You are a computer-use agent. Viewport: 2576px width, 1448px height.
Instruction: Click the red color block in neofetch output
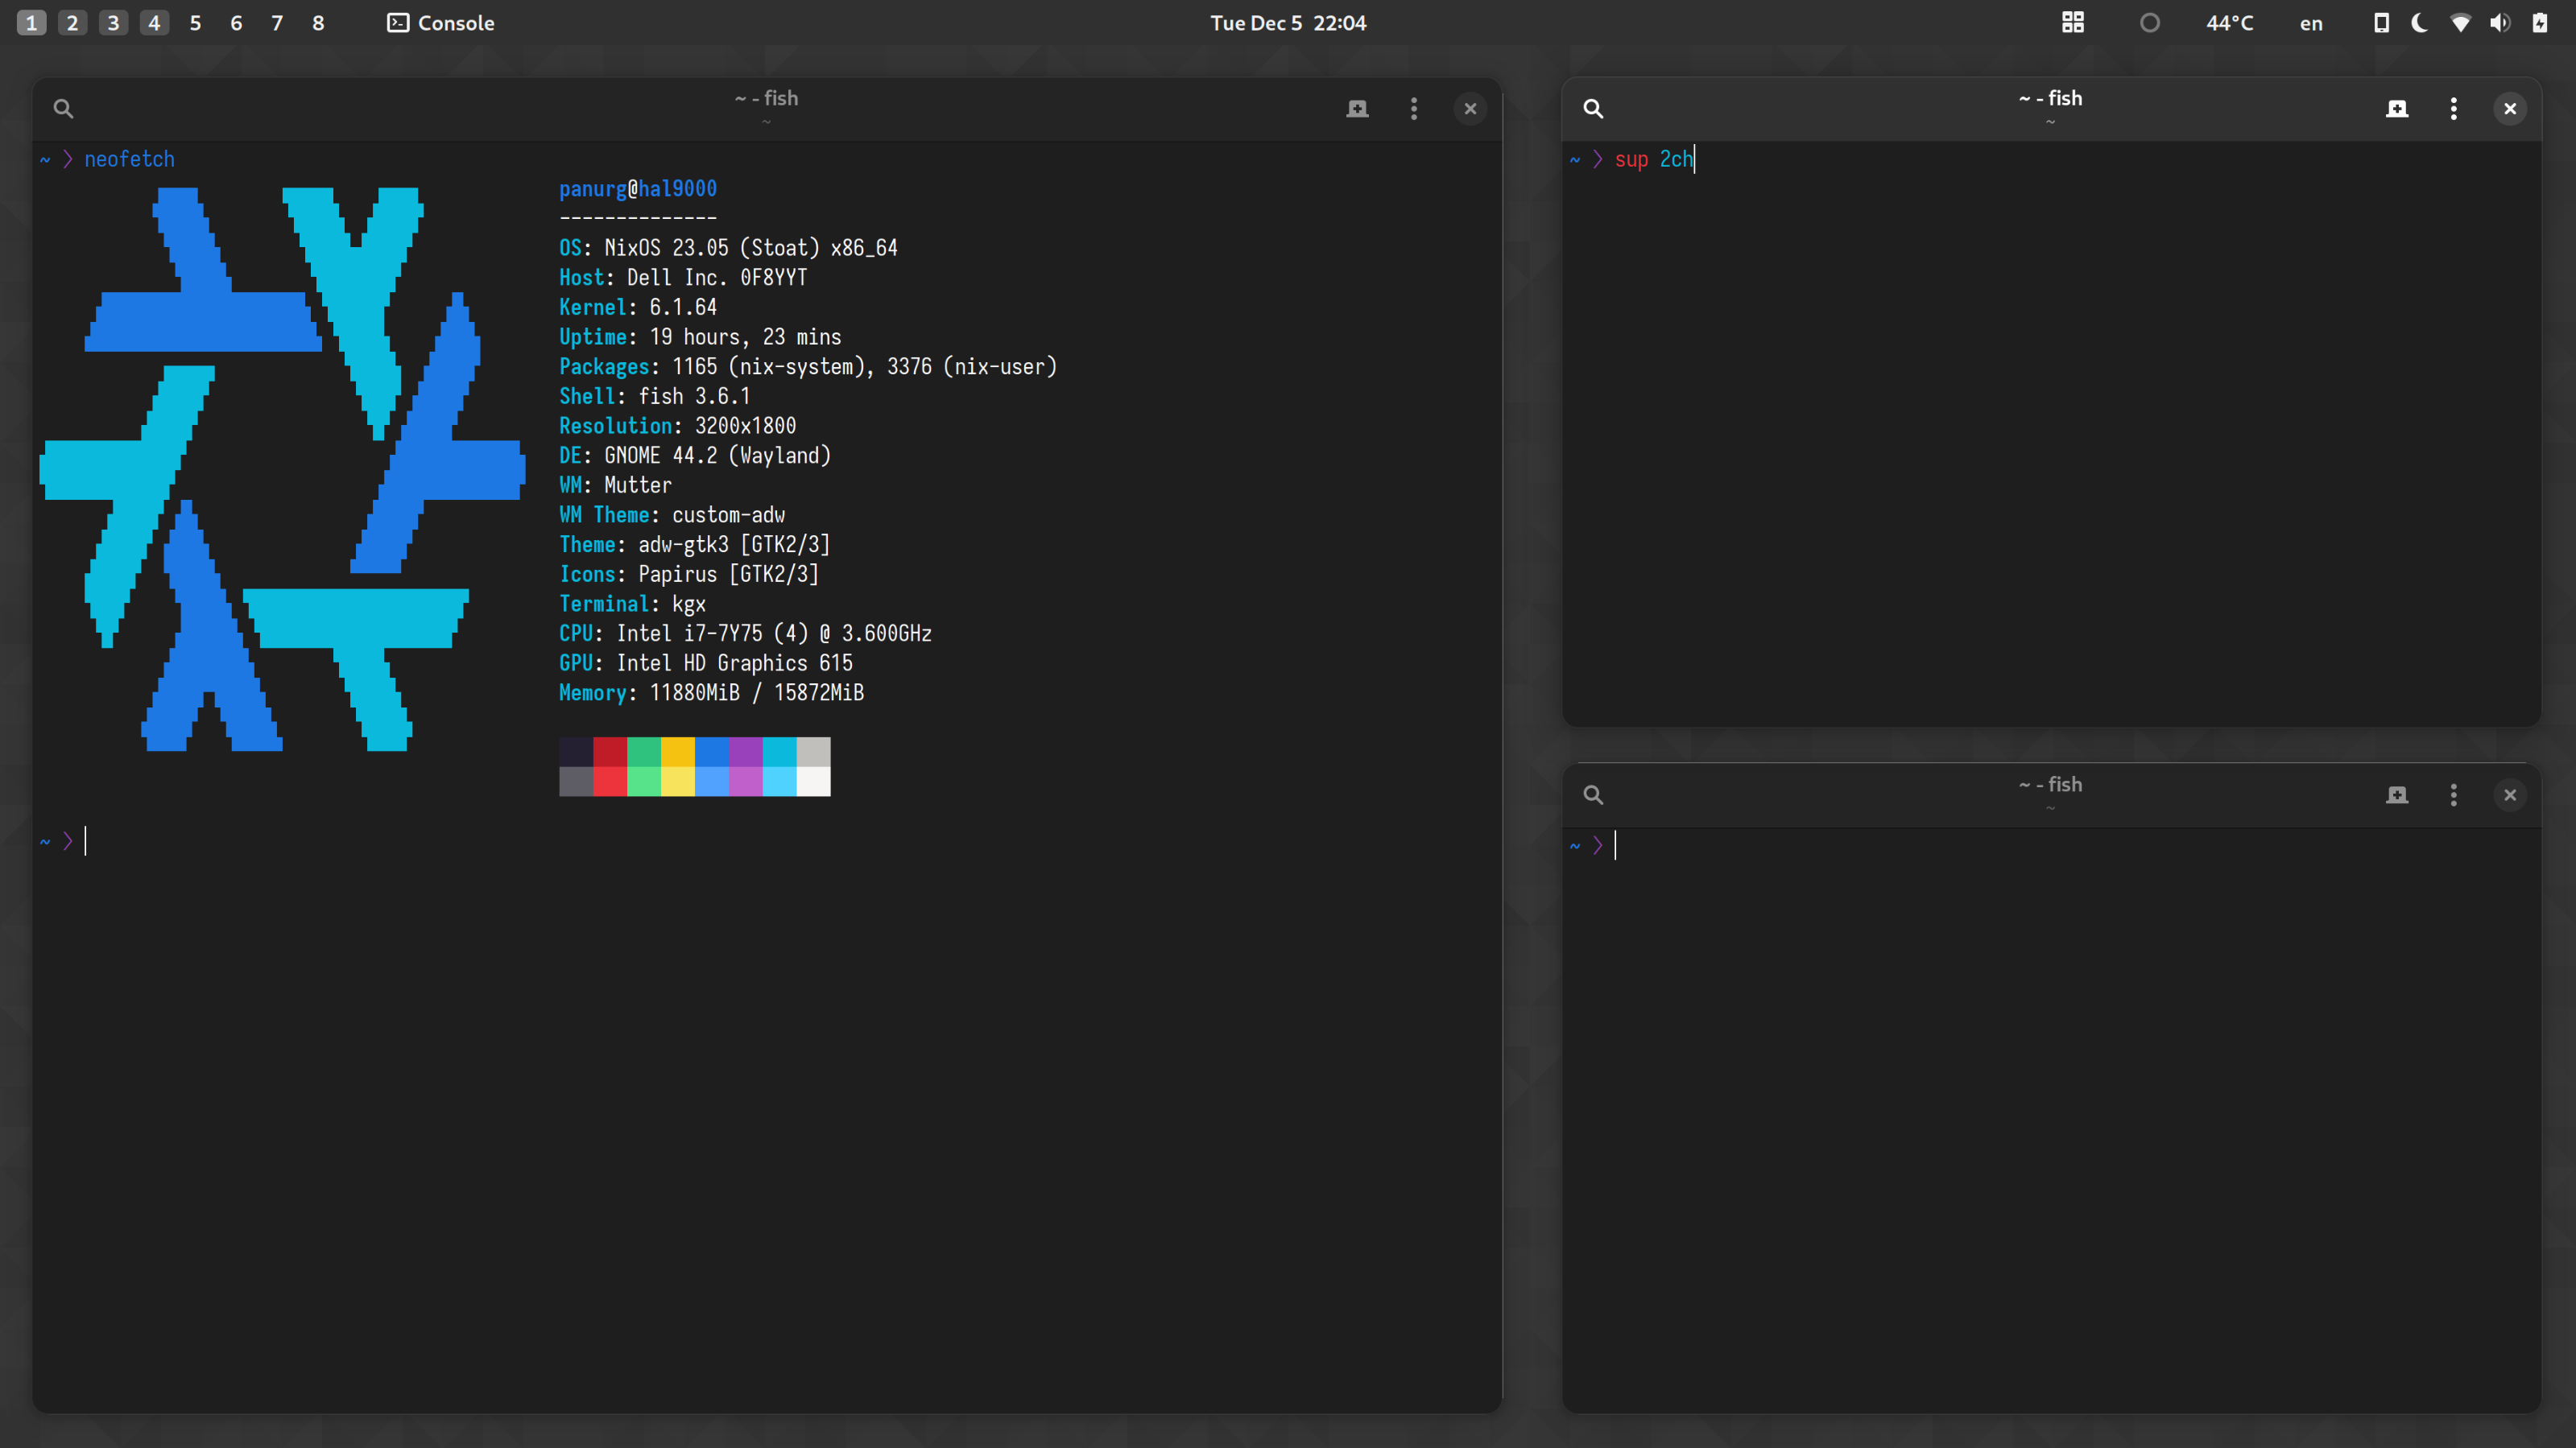point(609,752)
